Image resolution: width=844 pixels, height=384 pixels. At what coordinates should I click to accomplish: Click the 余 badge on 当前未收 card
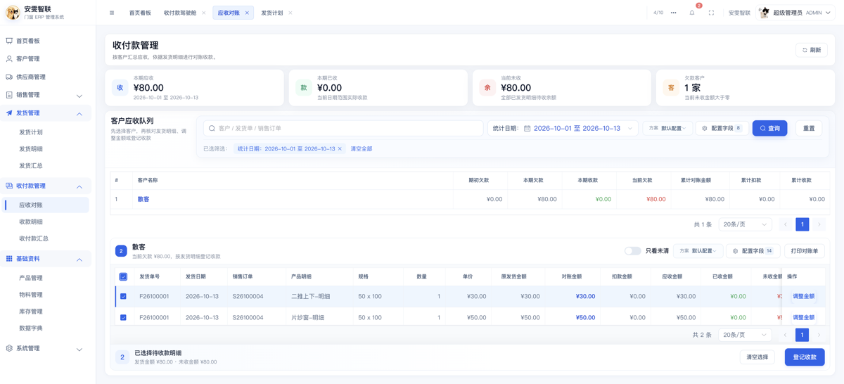[487, 88]
